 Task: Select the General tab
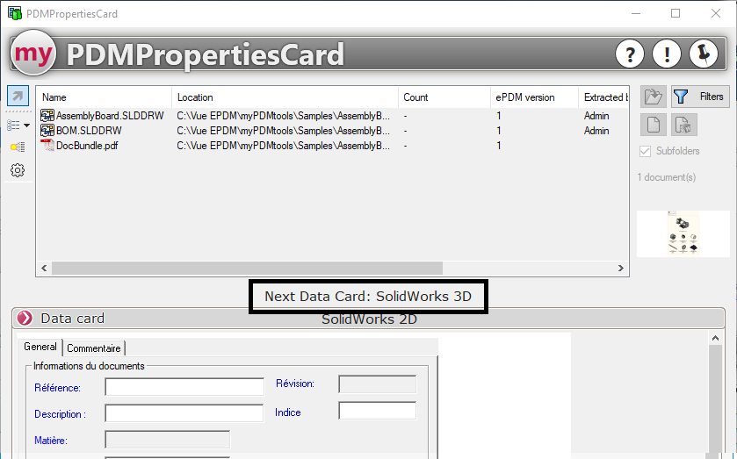[40, 347]
